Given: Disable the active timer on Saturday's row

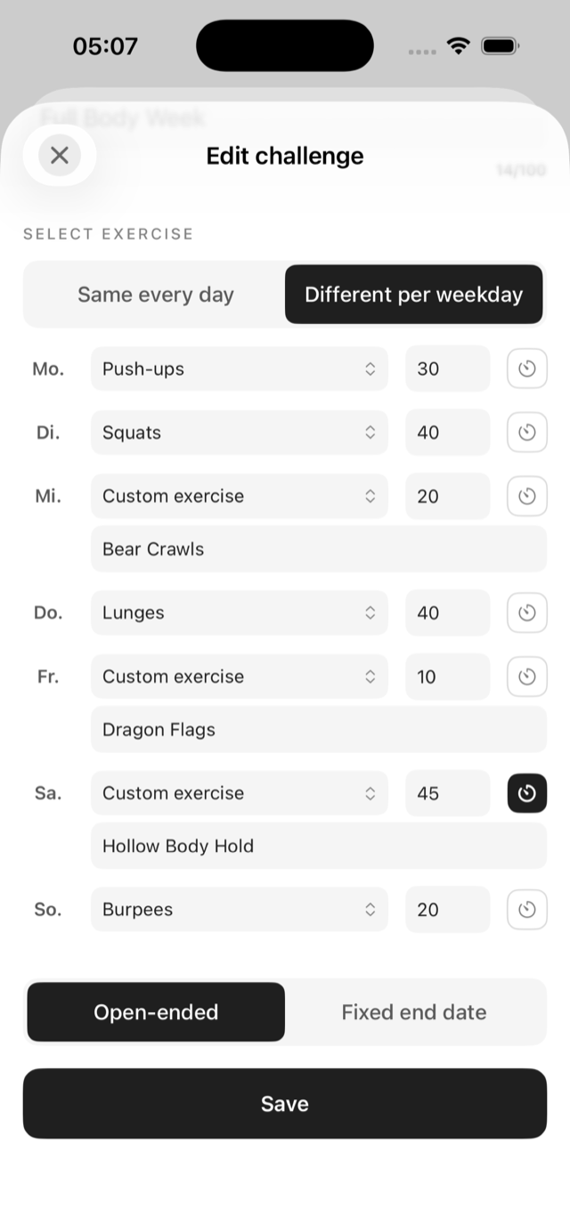Looking at the screenshot, I should pos(527,793).
